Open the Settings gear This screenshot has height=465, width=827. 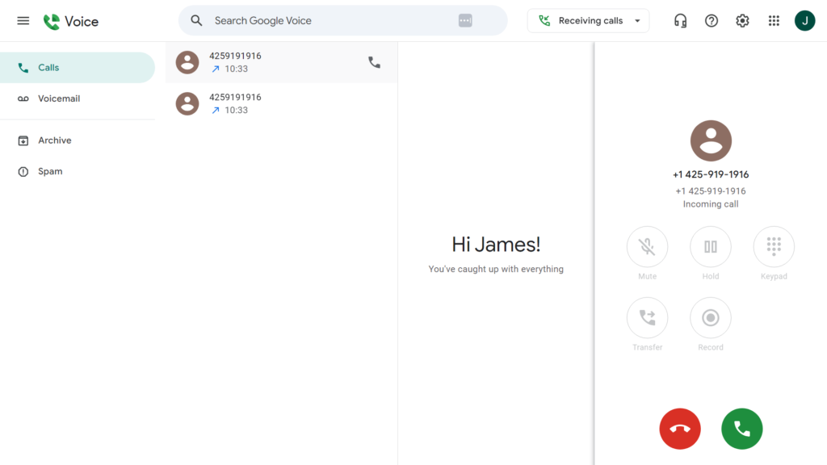pos(742,20)
